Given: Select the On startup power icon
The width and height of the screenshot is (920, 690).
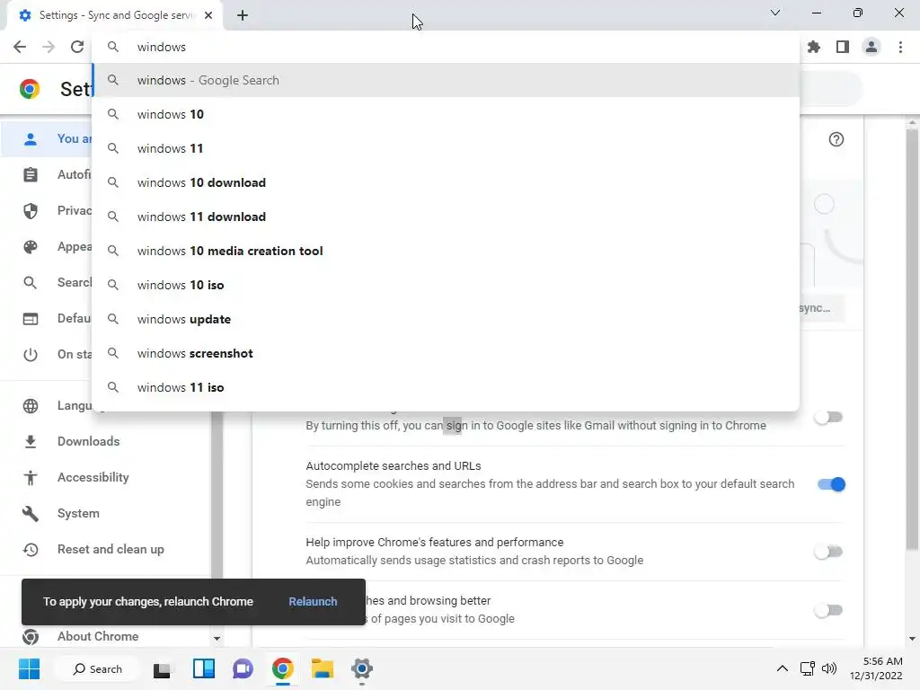Looking at the screenshot, I should [x=30, y=354].
